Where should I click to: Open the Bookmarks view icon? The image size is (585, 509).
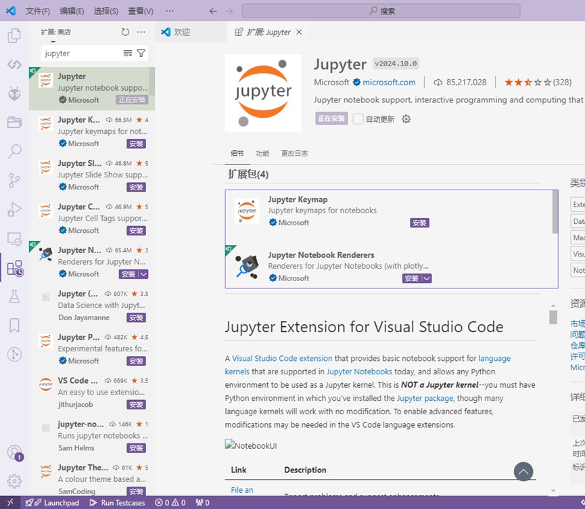point(14,326)
